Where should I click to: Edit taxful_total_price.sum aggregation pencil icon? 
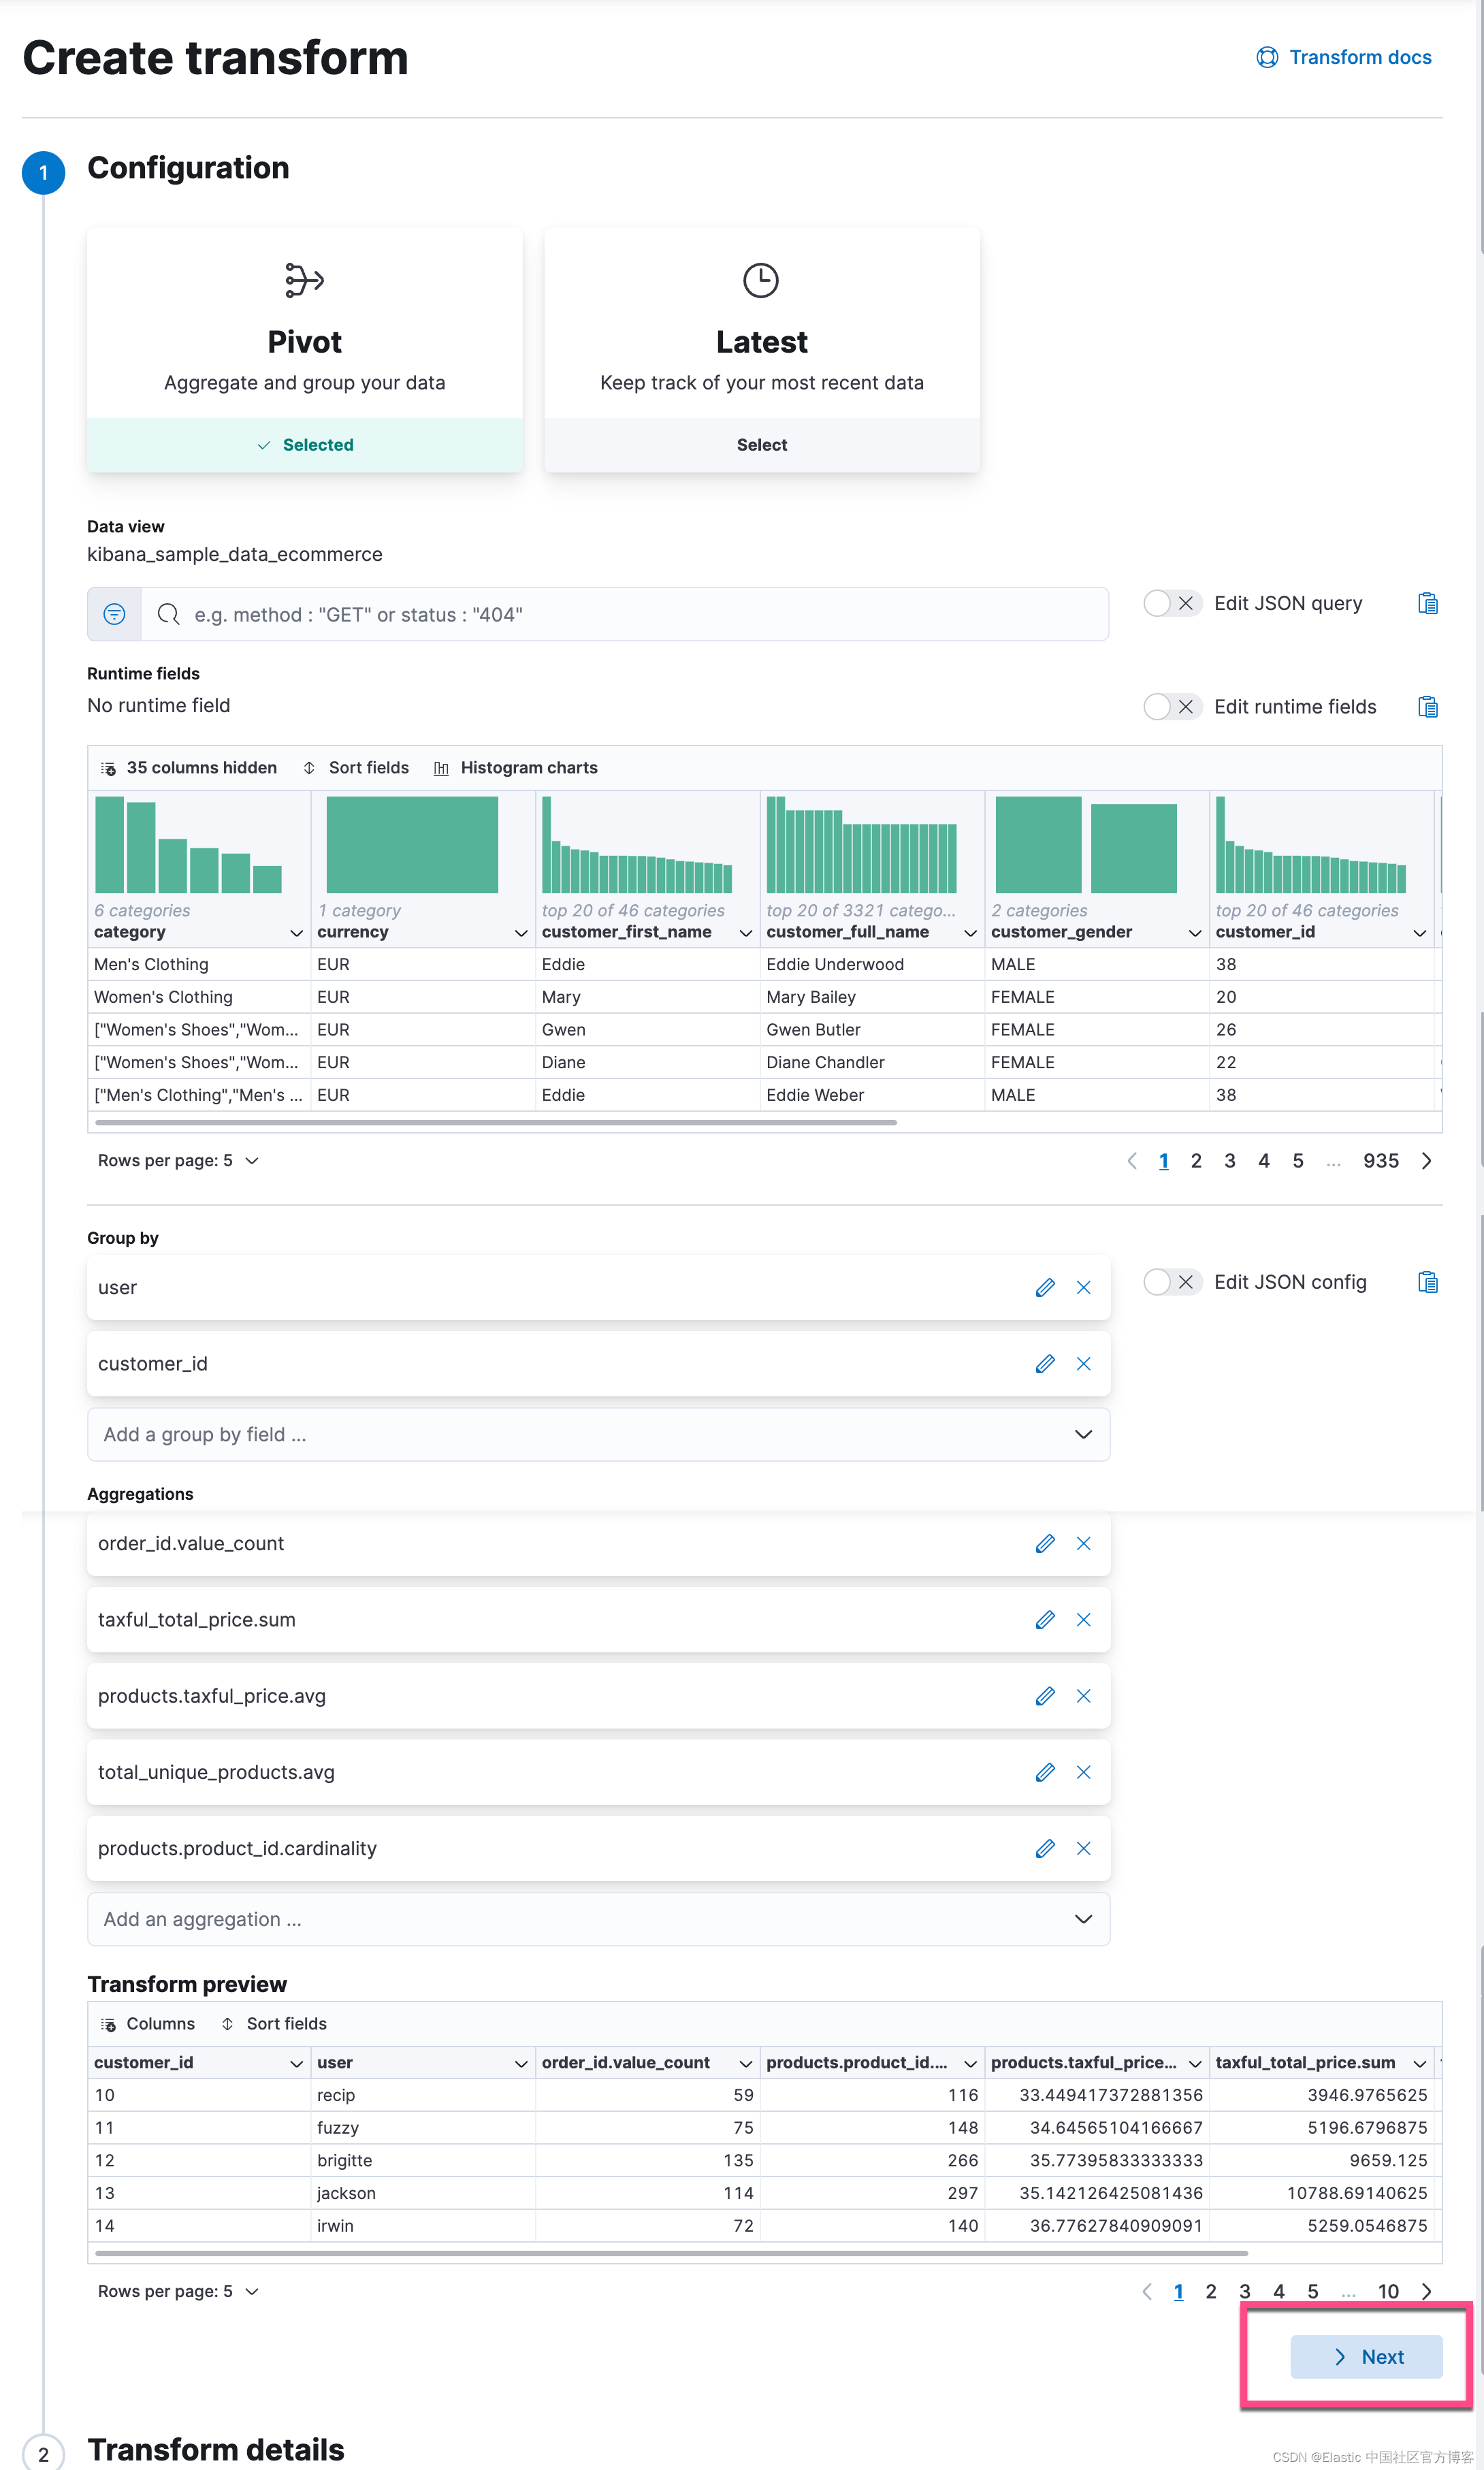click(x=1045, y=1620)
